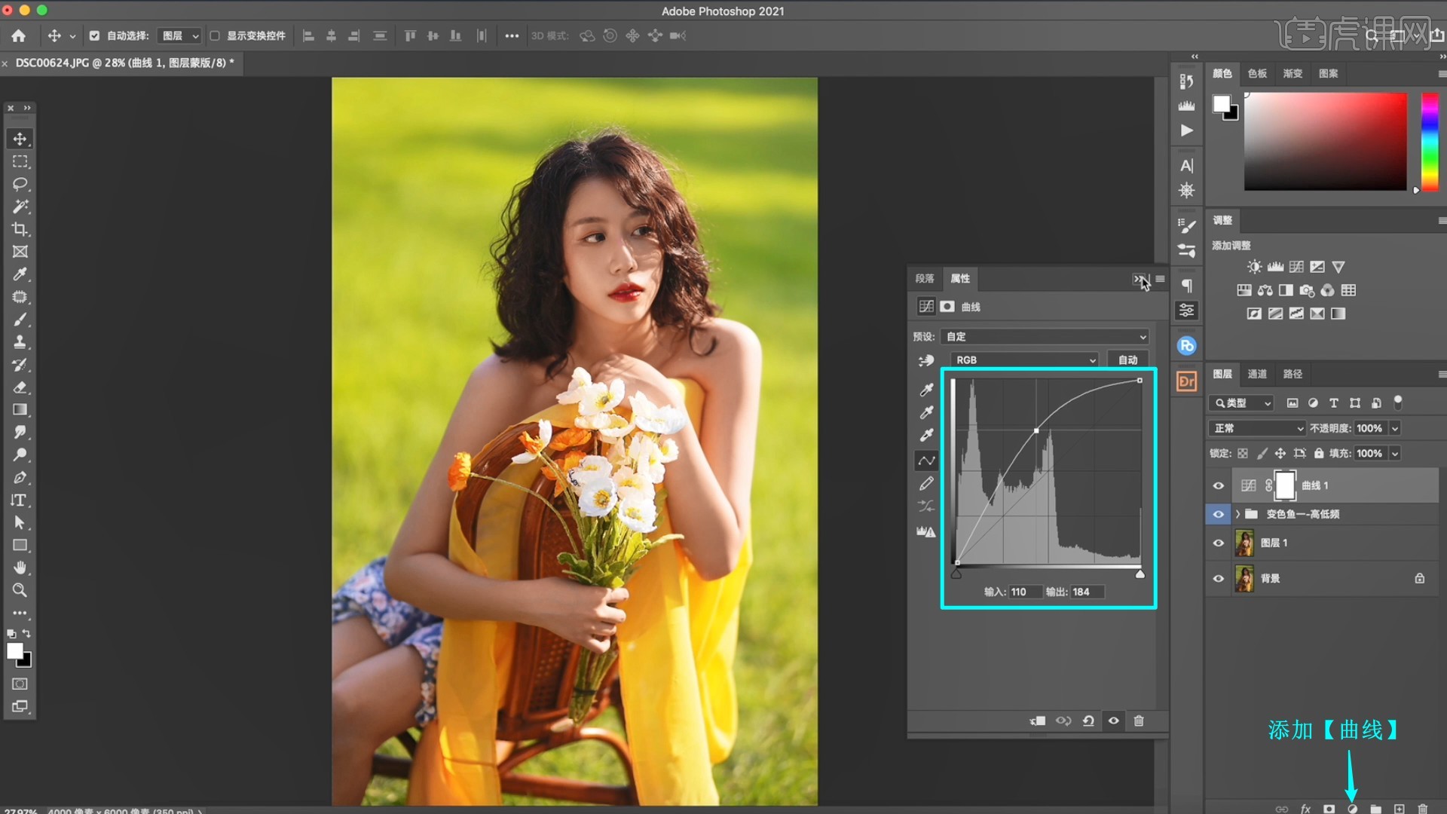Select the Crop tool

[20, 229]
